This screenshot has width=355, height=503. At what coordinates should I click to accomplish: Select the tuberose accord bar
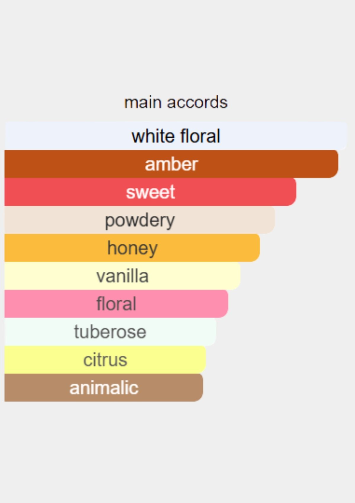tap(110, 332)
